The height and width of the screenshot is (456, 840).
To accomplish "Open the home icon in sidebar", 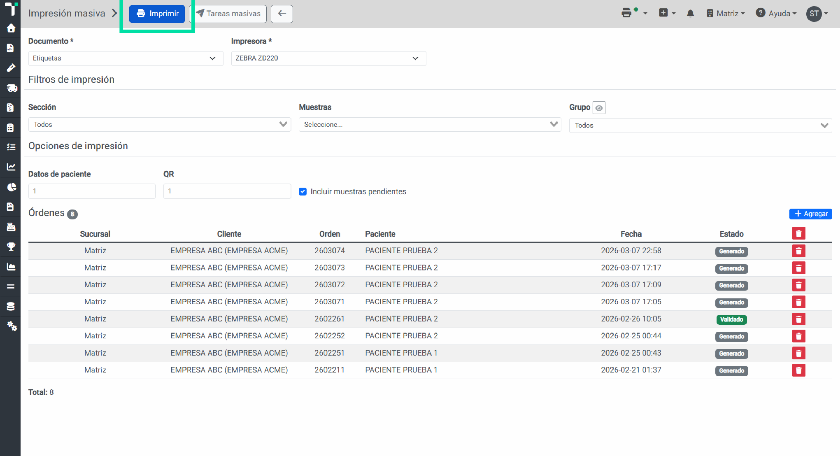I will [11, 28].
